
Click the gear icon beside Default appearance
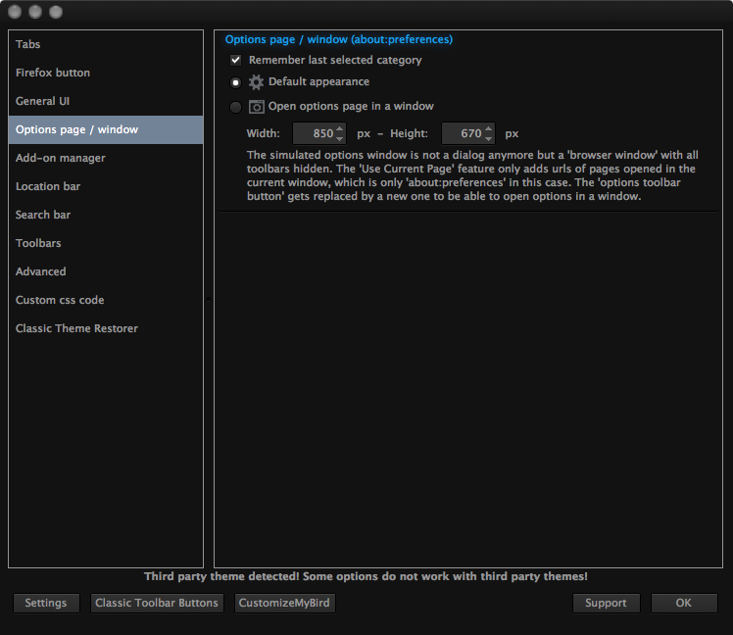pos(256,82)
